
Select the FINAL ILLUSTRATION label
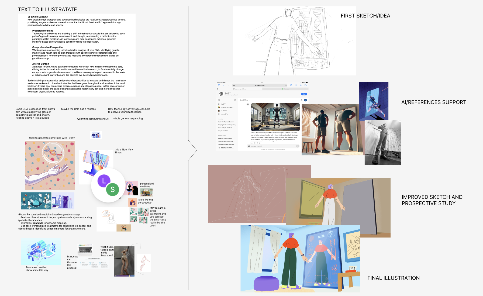[394, 278]
